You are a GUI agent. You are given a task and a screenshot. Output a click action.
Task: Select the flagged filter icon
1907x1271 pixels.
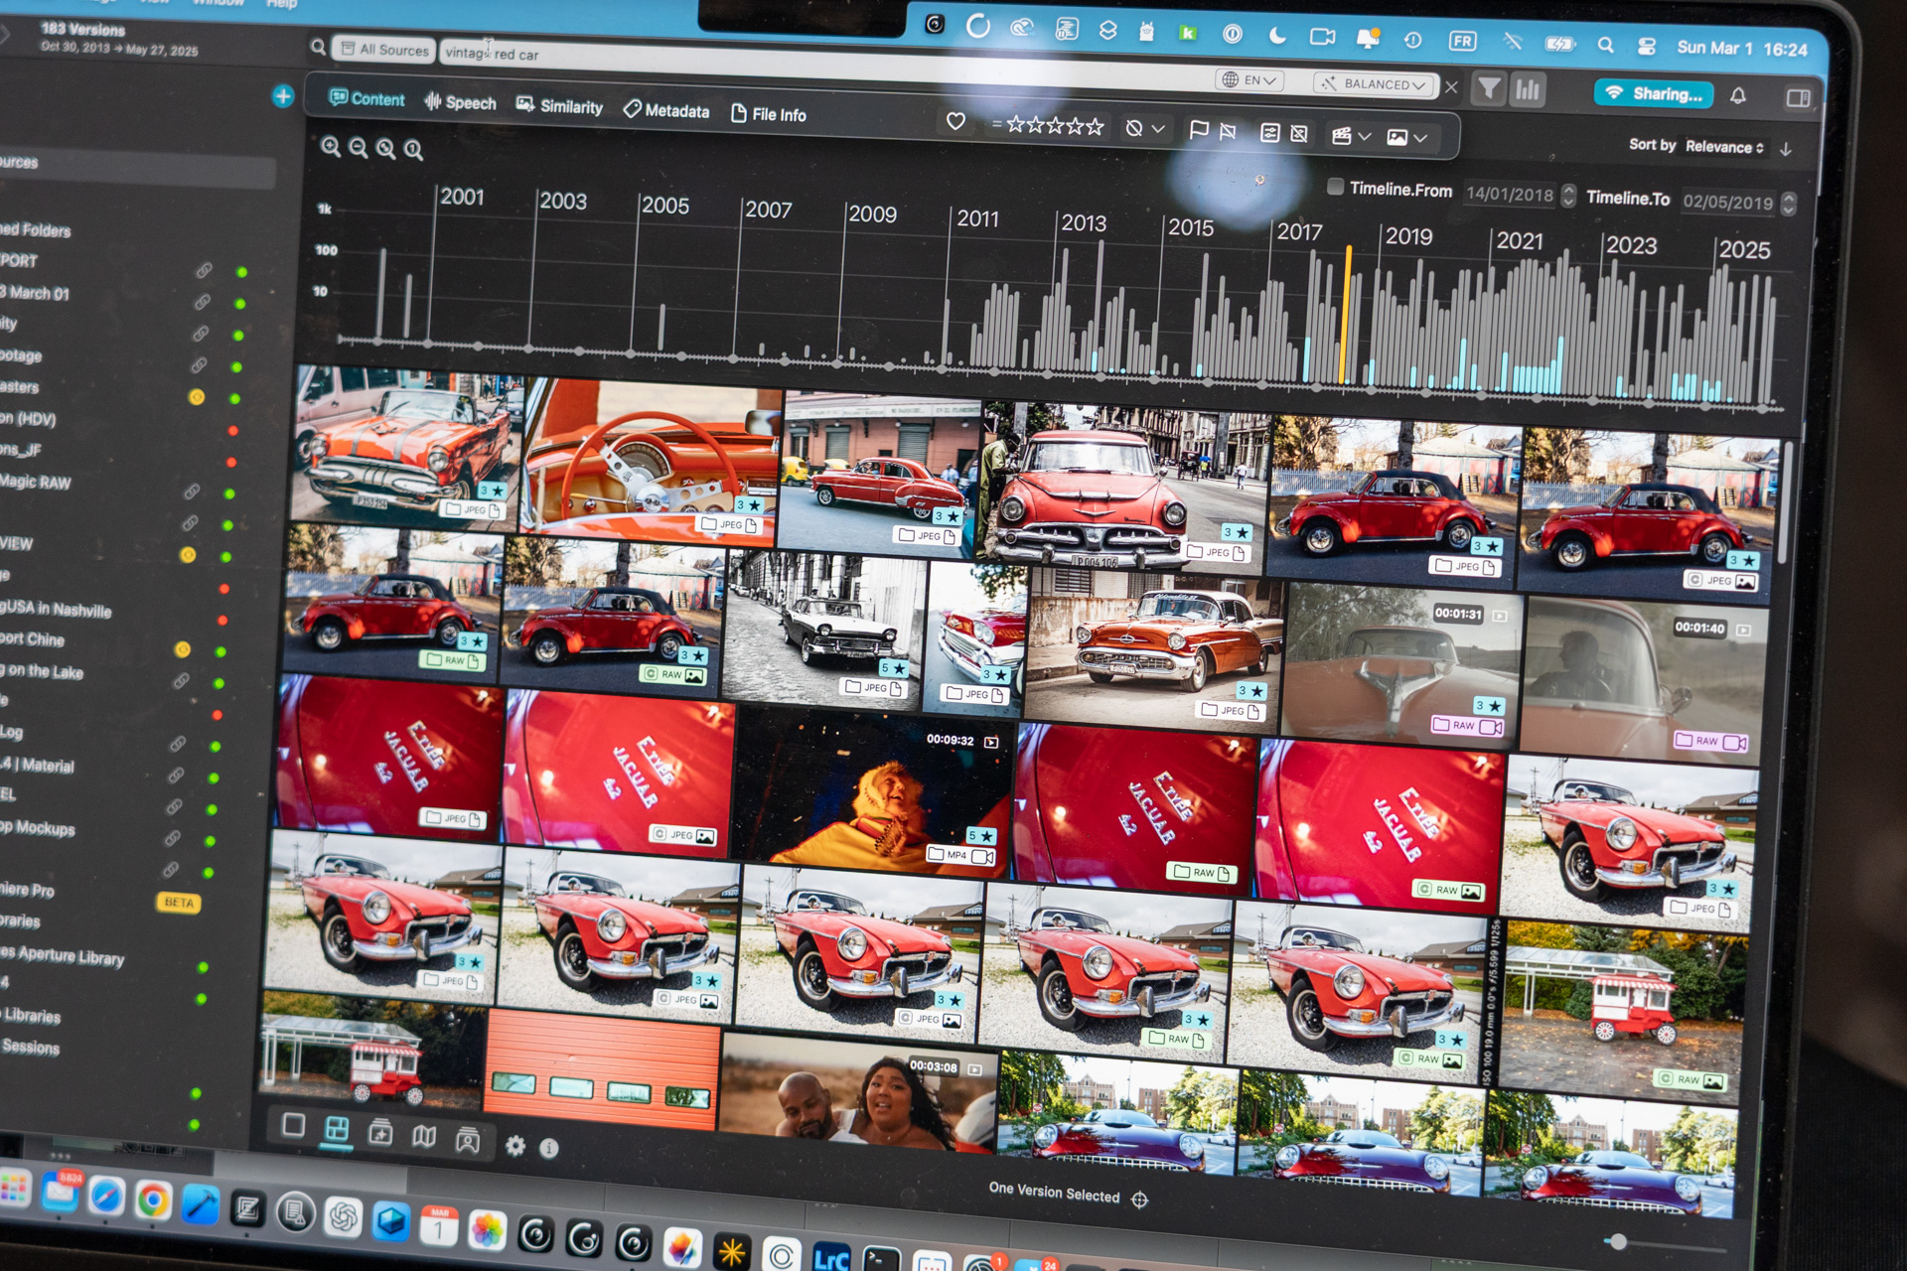[1200, 131]
